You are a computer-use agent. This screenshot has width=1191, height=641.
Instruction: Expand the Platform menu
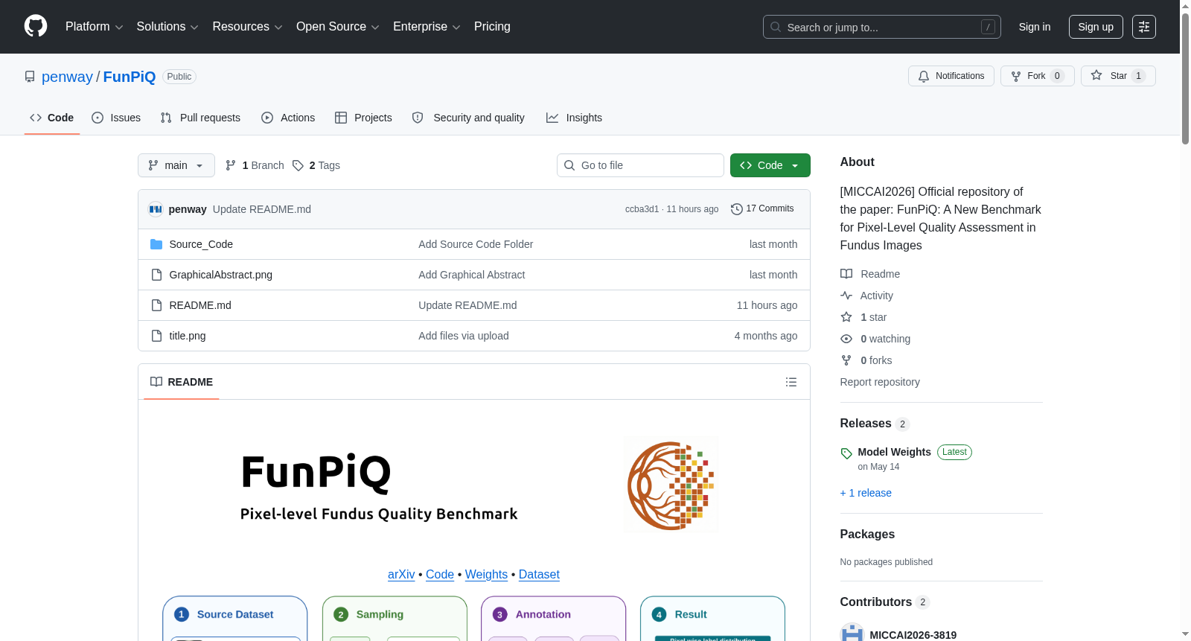pos(94,27)
